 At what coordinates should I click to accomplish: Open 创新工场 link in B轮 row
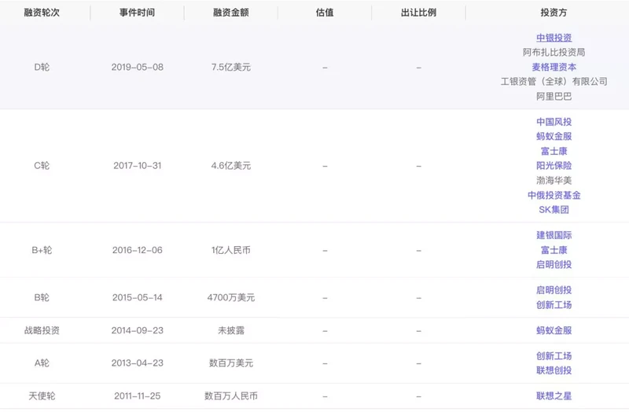(x=554, y=305)
